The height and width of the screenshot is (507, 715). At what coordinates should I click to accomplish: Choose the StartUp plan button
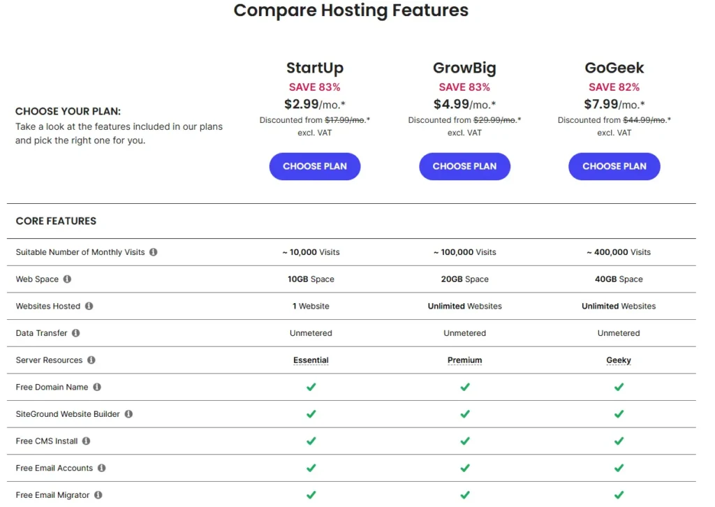[x=315, y=166]
